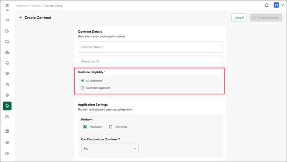Check the WizShop platform checkbox
The width and height of the screenshot is (287, 162).
tap(111, 127)
